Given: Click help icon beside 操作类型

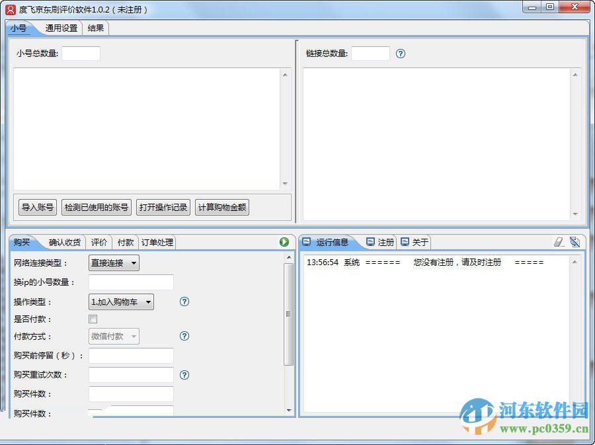Looking at the screenshot, I should point(184,302).
